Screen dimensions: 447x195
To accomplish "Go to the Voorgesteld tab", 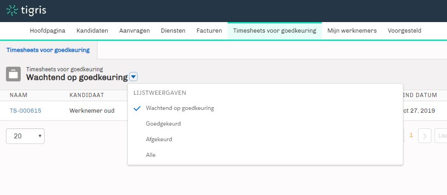I will pyautogui.click(x=404, y=31).
